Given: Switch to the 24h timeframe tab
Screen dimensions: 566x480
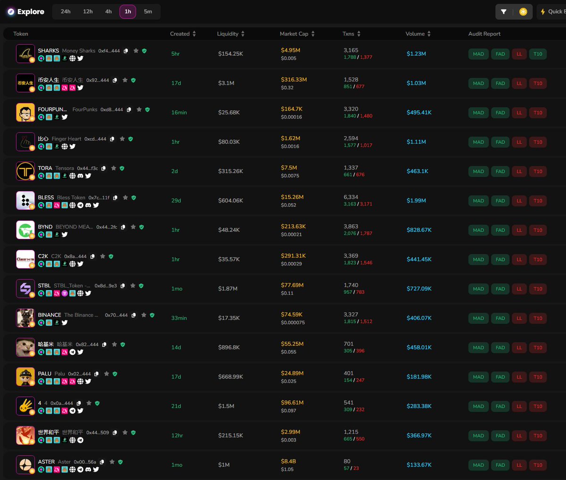Looking at the screenshot, I should click(x=66, y=12).
